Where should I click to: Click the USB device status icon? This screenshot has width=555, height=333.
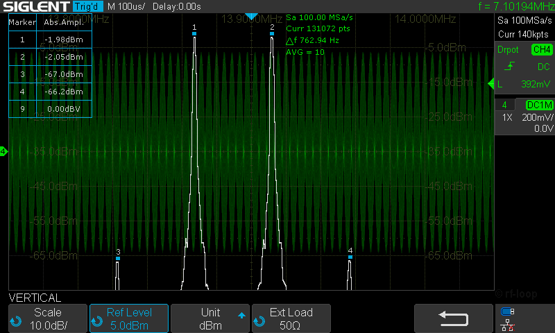point(508,311)
